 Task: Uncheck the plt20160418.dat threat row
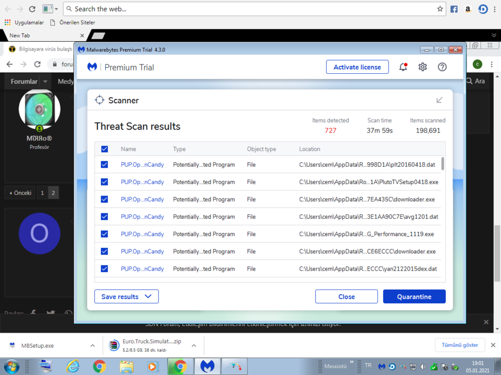point(105,164)
